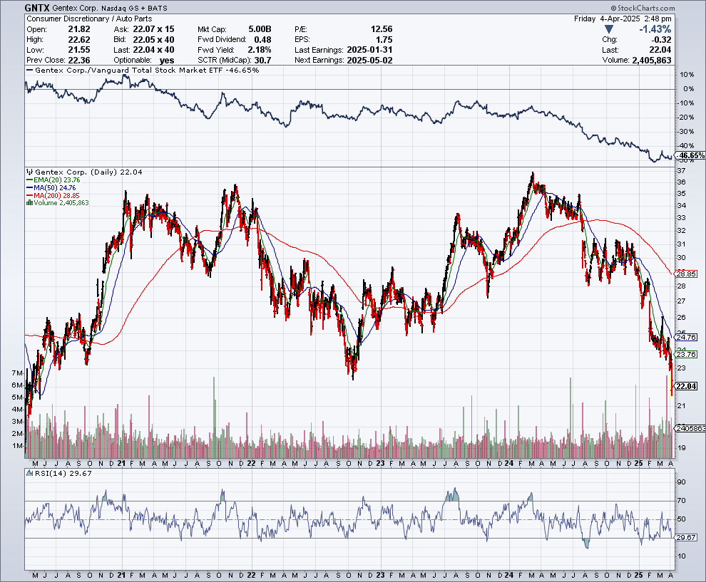
Task: Click Consumer Discretionary / Auto Parts sector text
Action: click(x=89, y=19)
